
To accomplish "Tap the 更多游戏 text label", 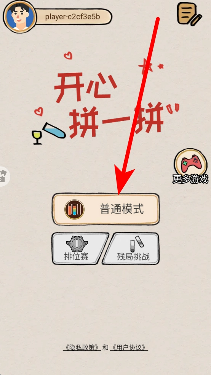I will [190, 179].
